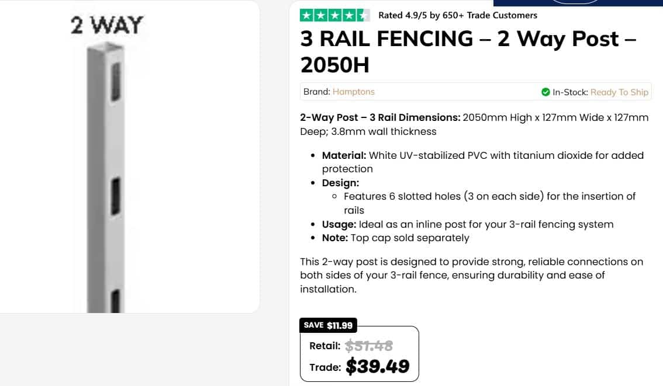The width and height of the screenshot is (663, 386).
Task: Click the green In-Stock checkmark icon
Action: (545, 92)
